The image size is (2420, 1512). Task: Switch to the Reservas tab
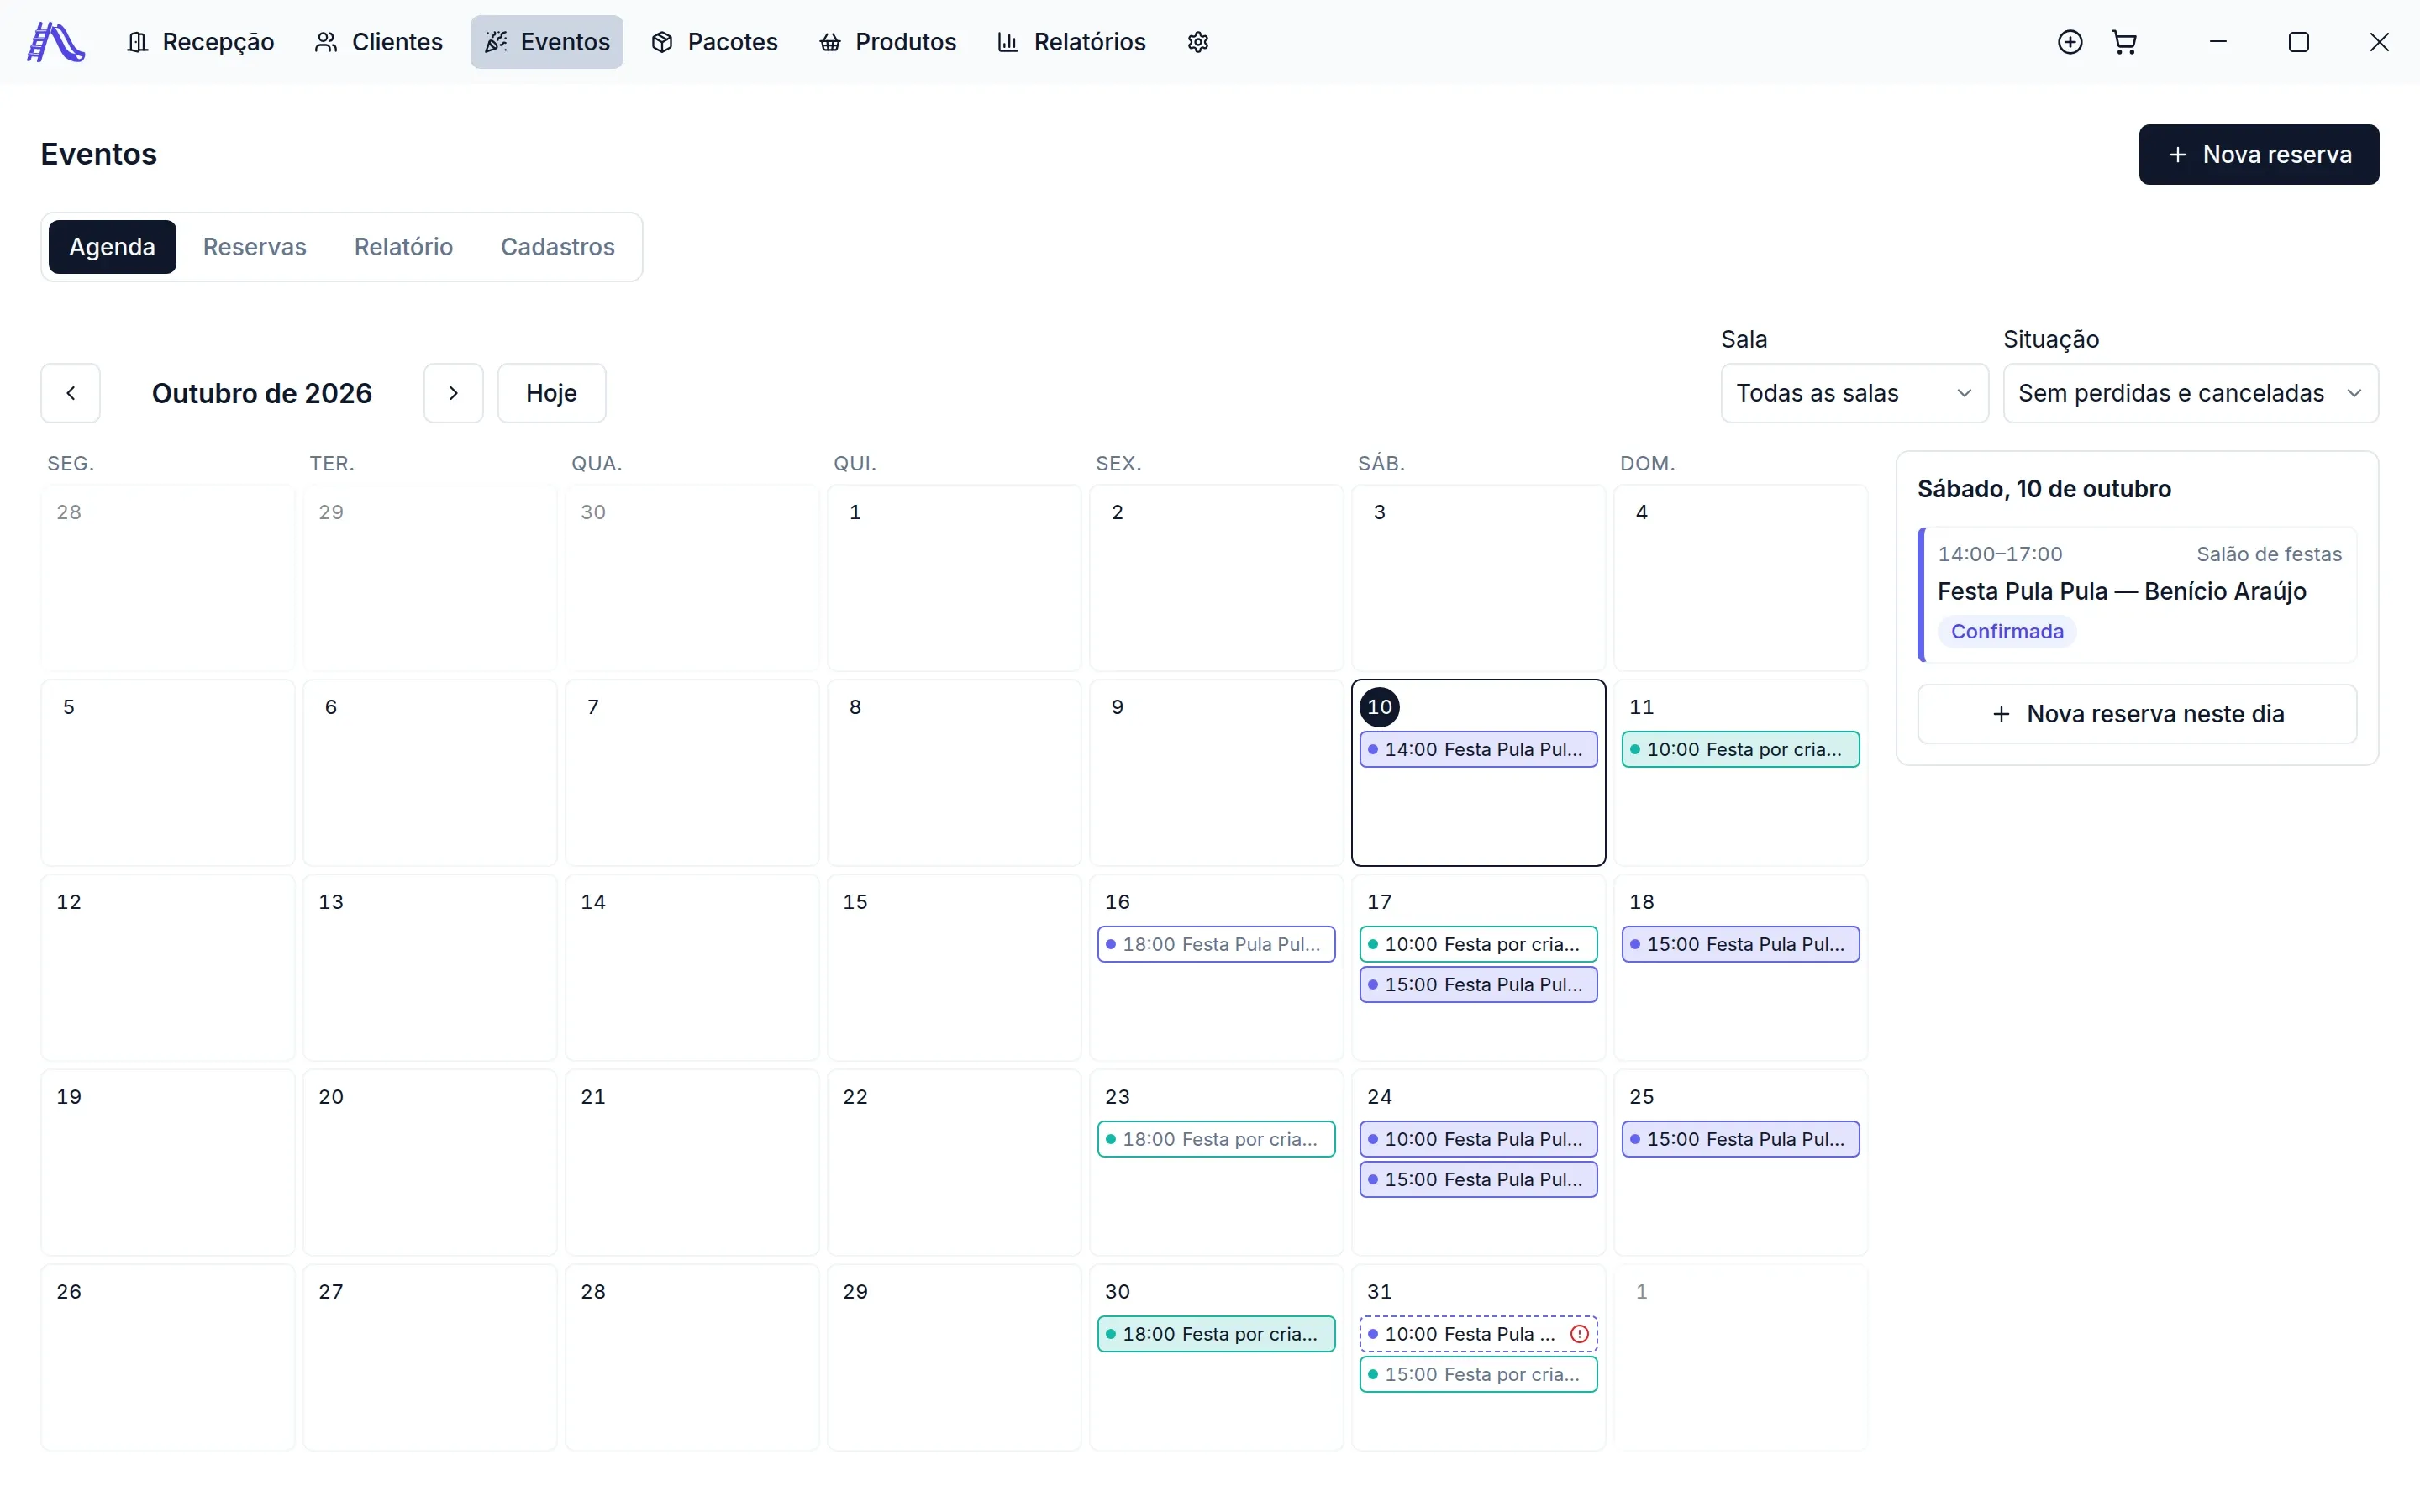pos(255,247)
